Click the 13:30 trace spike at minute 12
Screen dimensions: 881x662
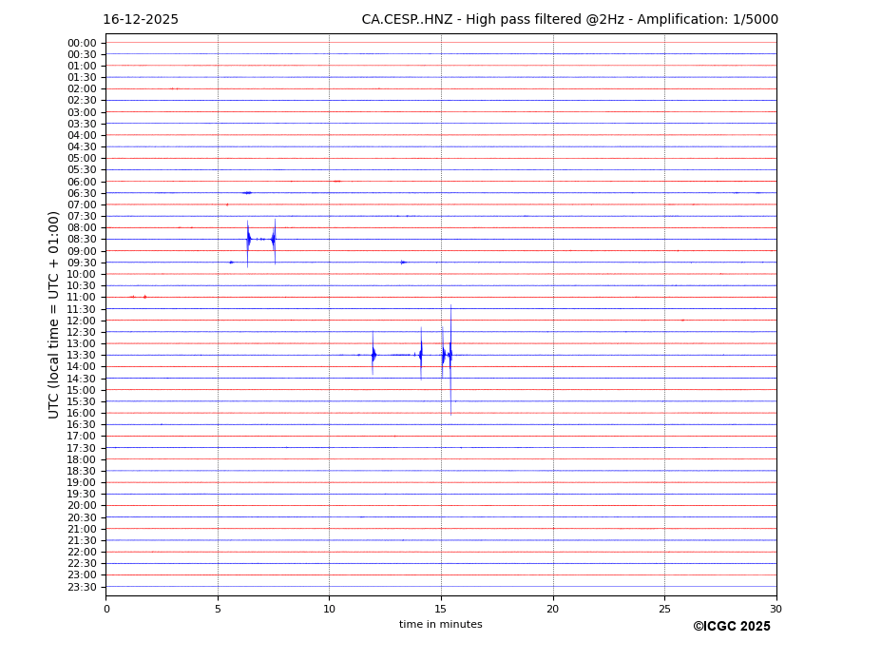(373, 355)
